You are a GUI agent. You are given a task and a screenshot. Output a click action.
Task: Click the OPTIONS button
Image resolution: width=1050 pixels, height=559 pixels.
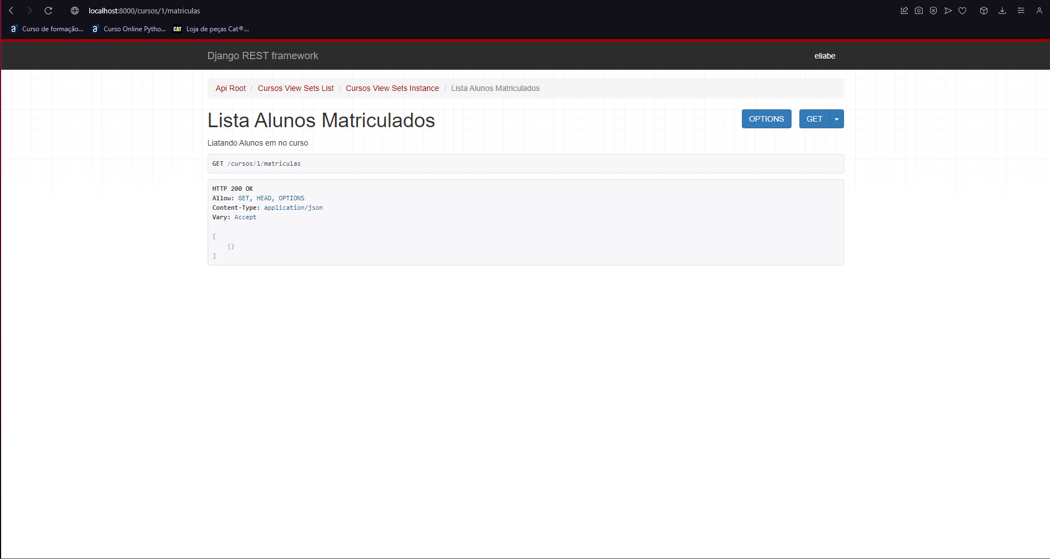(766, 119)
